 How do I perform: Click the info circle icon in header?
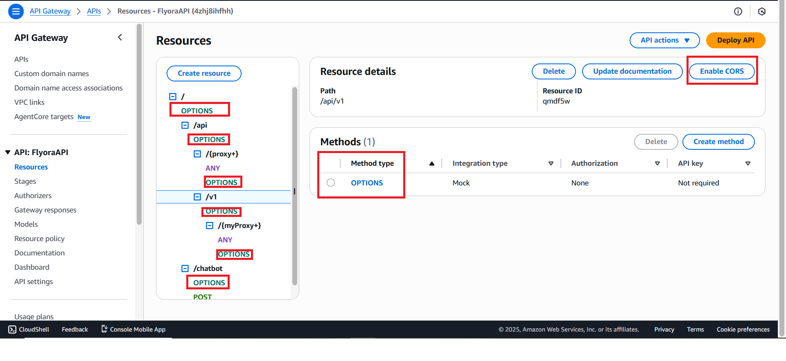(x=738, y=11)
